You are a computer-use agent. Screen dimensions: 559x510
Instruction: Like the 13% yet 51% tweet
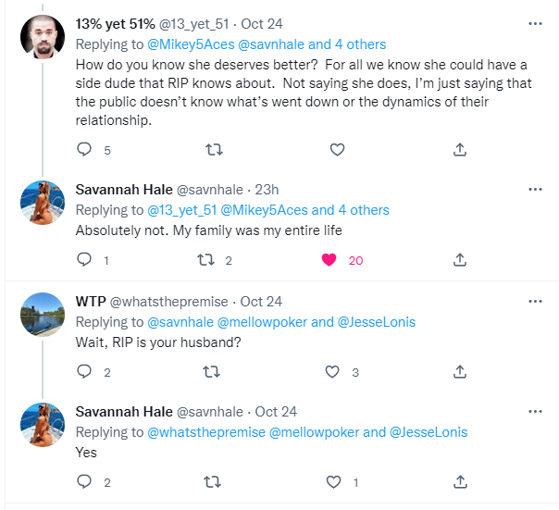click(x=337, y=149)
